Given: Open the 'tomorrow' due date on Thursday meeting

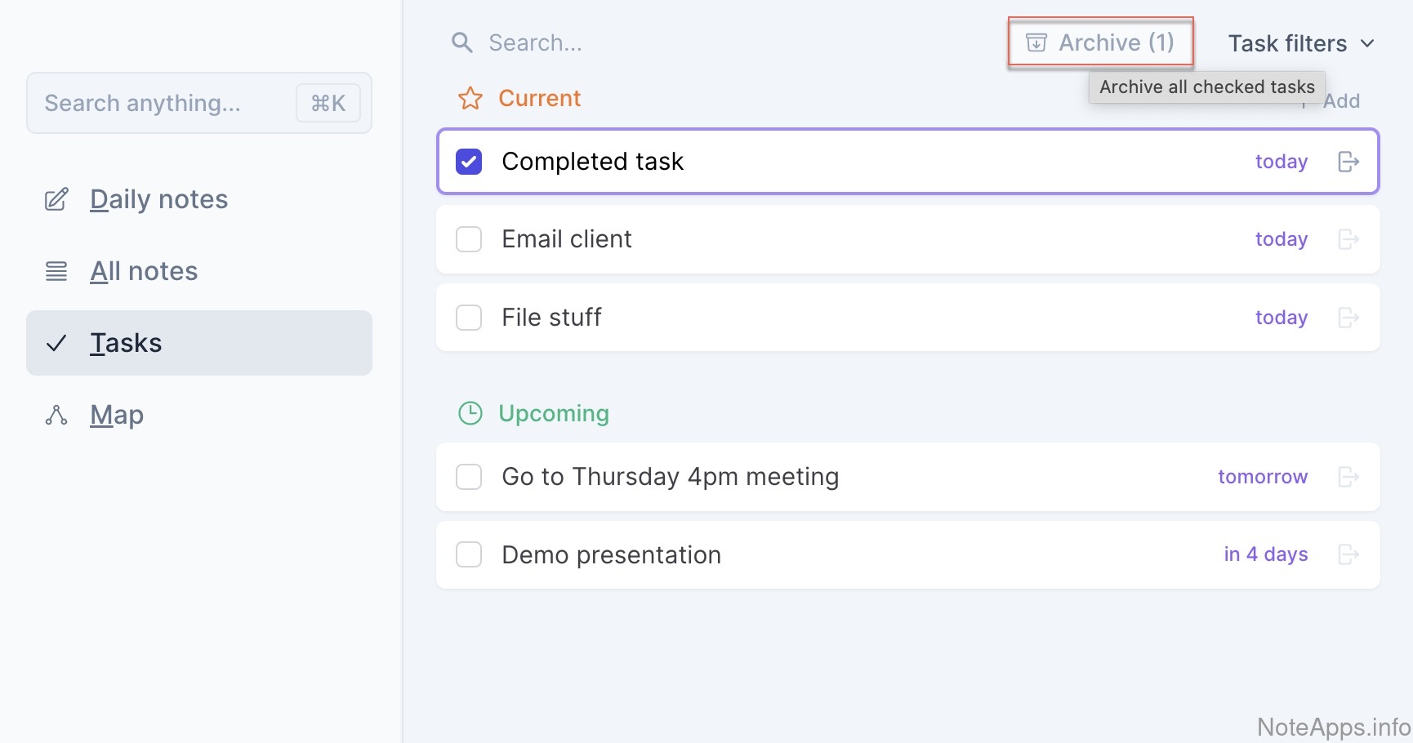Looking at the screenshot, I should 1262,477.
